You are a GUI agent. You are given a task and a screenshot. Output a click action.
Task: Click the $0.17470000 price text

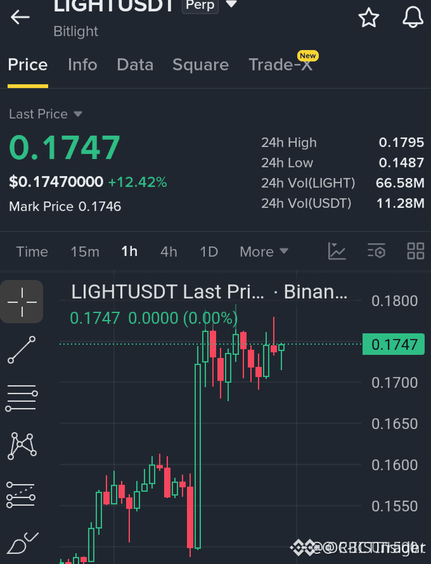coord(56,182)
